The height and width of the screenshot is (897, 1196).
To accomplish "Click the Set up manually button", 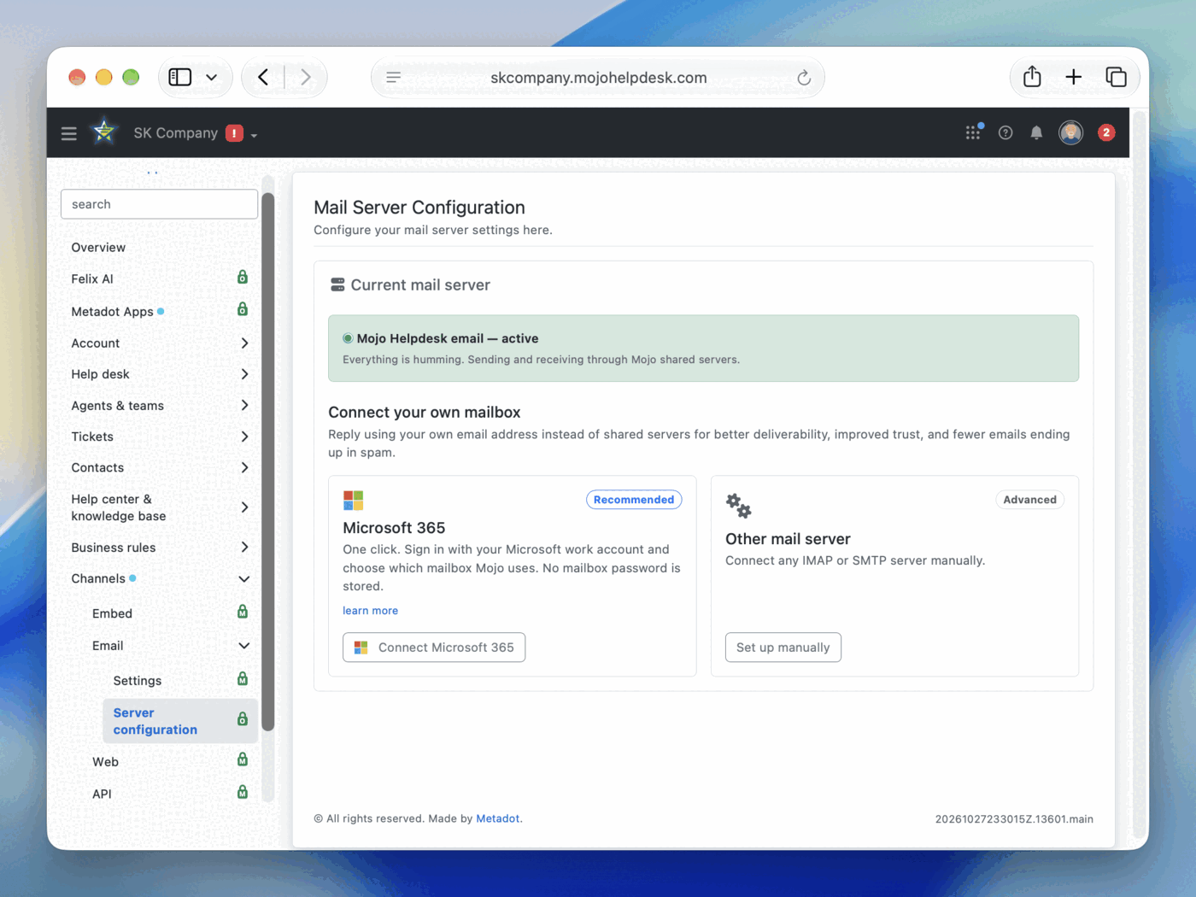I will 783,648.
